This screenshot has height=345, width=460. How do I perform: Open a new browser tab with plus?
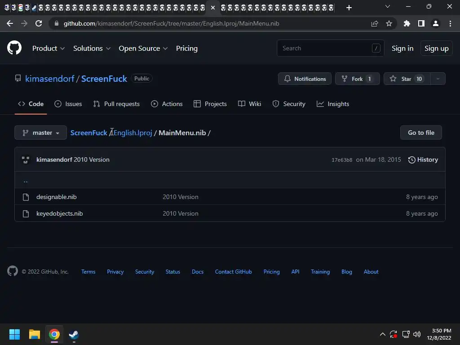click(x=349, y=8)
